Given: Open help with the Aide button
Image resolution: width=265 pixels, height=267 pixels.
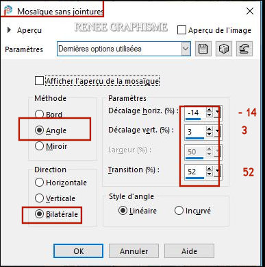Looking at the screenshot, I should point(189,251).
